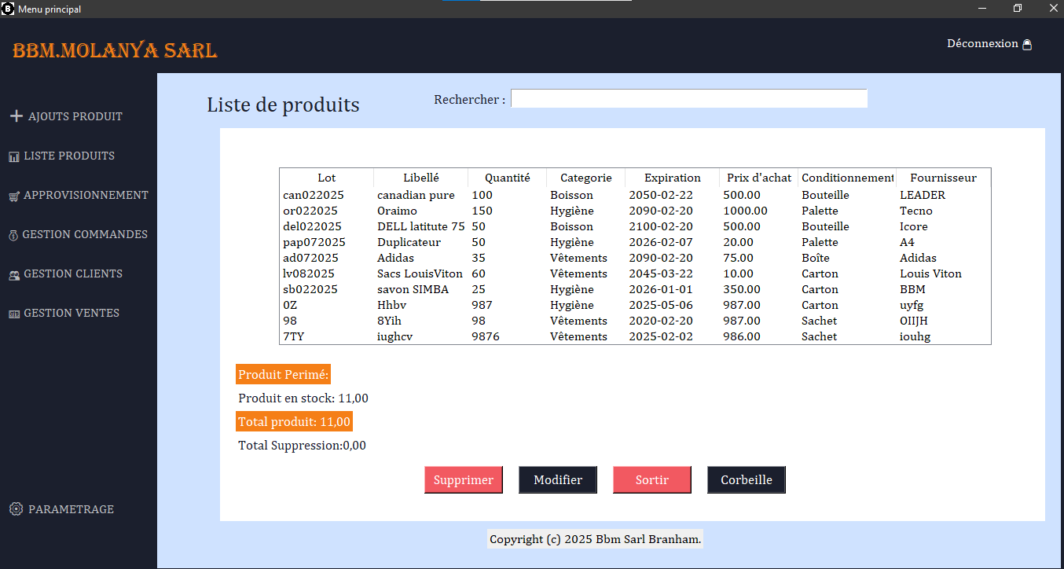The height and width of the screenshot is (569, 1064).
Task: Open GESTION COMMANDES via its stopwatch icon
Action: (13, 234)
